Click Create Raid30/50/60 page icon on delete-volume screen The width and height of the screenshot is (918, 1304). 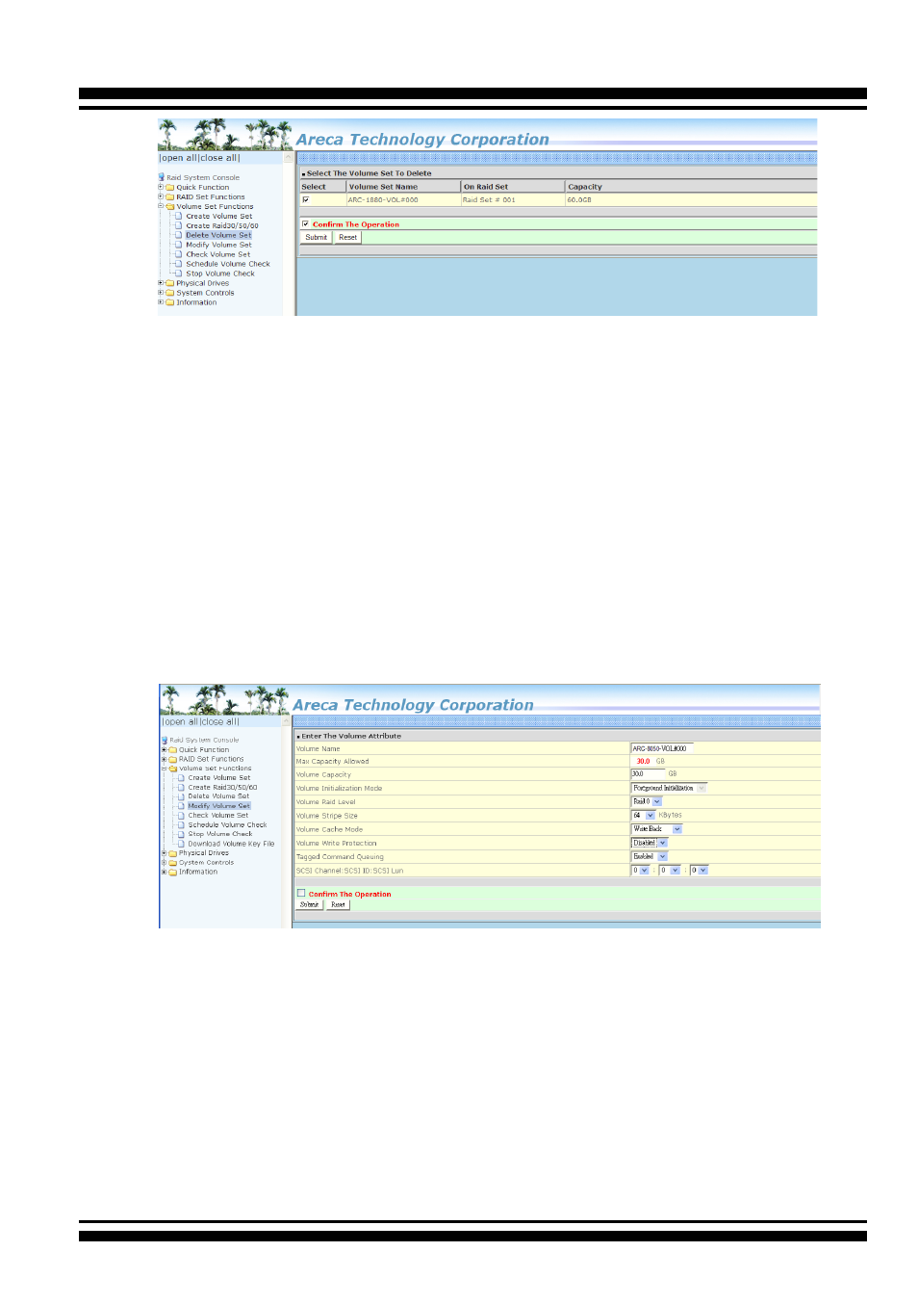(x=179, y=225)
